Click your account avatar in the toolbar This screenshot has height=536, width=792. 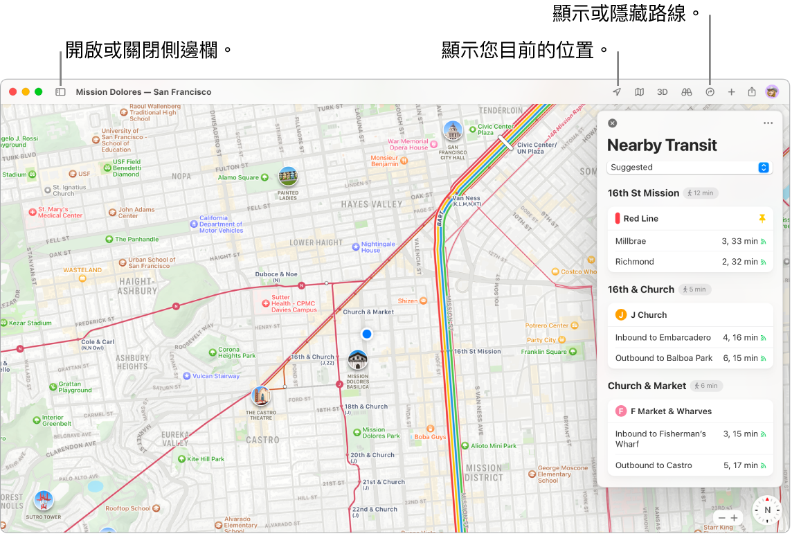point(772,91)
